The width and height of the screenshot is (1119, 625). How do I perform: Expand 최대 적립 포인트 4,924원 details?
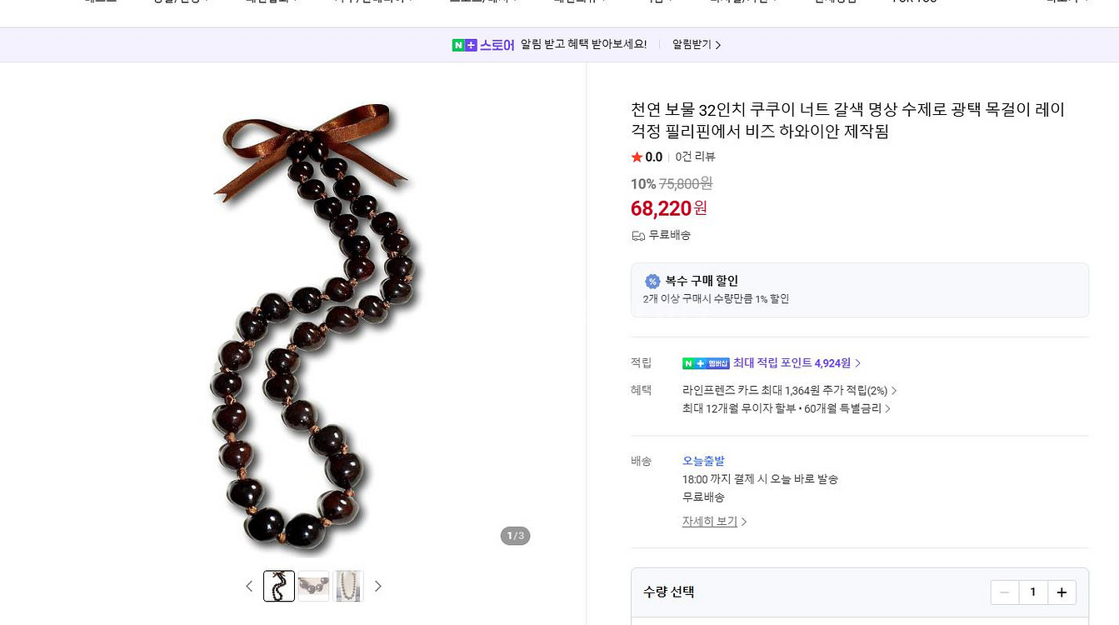(x=797, y=363)
